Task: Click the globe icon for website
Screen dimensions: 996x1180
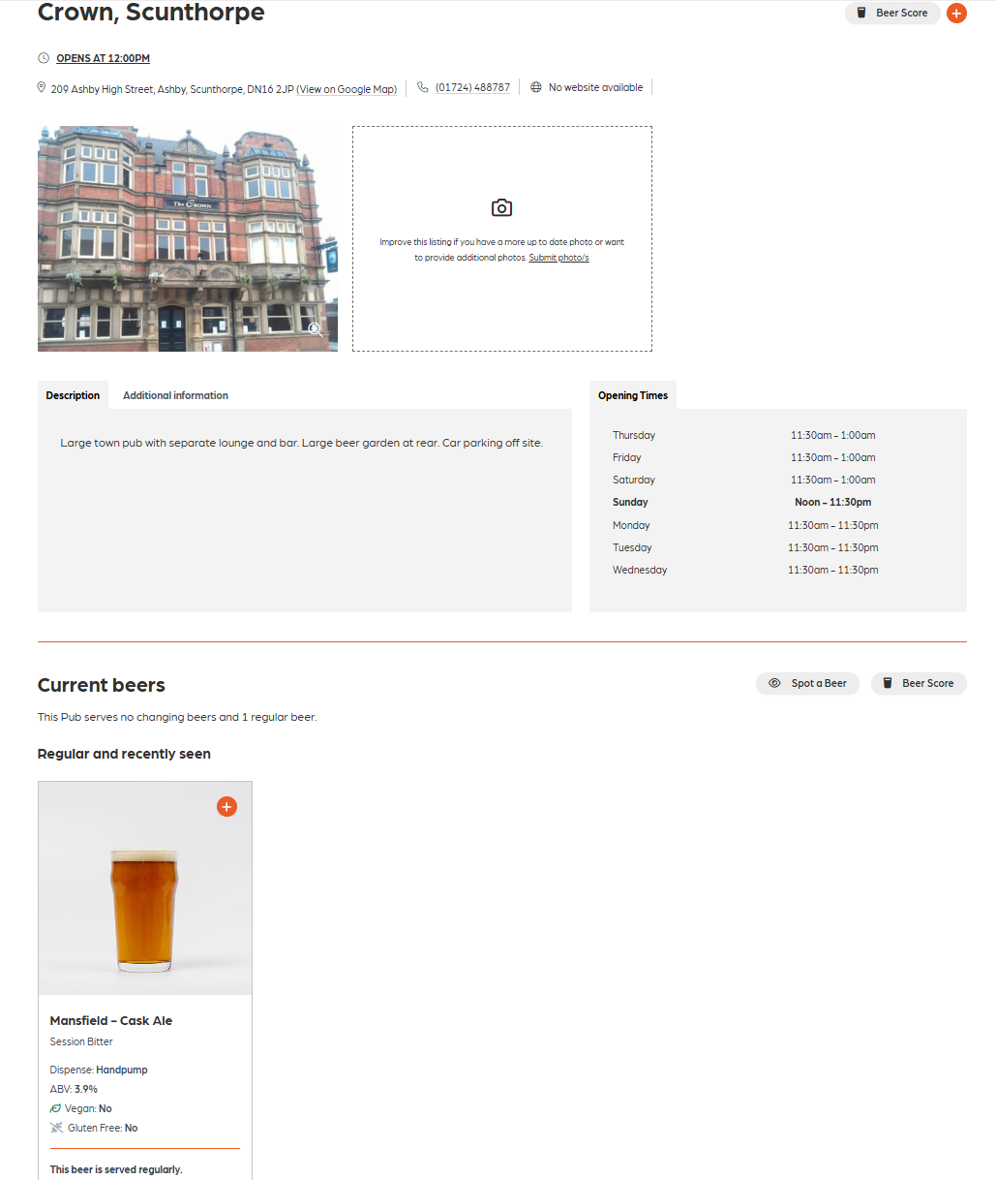Action: pyautogui.click(x=536, y=87)
